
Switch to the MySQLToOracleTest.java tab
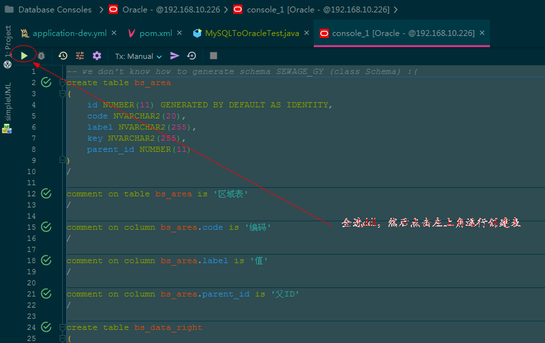click(x=252, y=33)
